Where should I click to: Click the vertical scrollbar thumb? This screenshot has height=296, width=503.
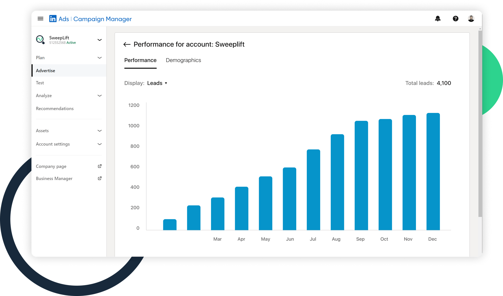pos(480,123)
